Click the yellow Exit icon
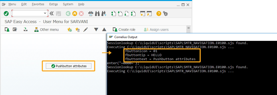The width and height of the screenshot is (277, 95). (75, 13)
